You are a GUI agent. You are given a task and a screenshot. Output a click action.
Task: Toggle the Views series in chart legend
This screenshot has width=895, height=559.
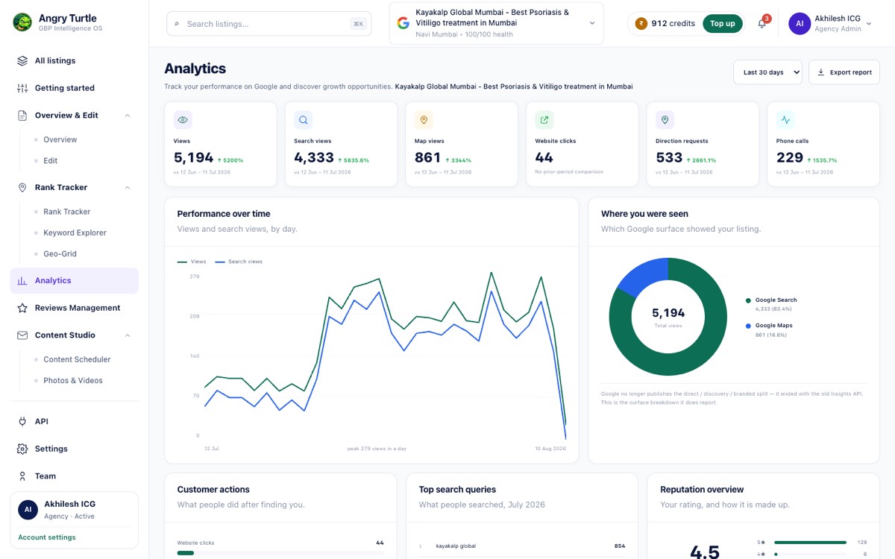(x=192, y=262)
